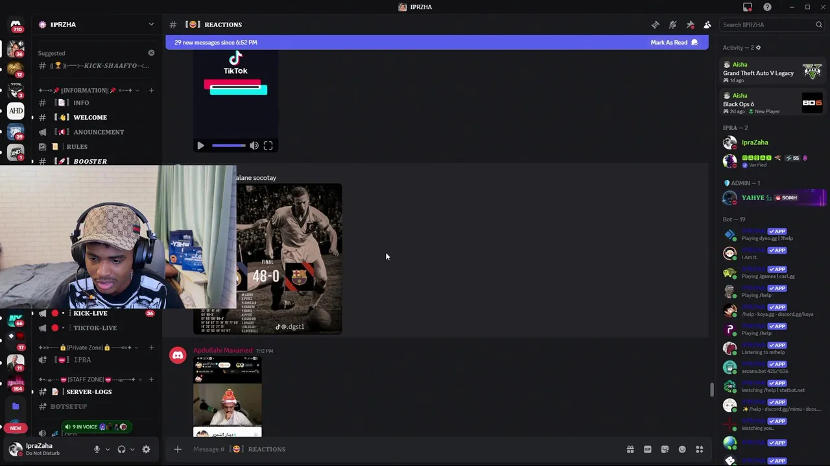This screenshot has width=830, height=466.
Task: Open the server folder icon
Action: [x=16, y=406]
